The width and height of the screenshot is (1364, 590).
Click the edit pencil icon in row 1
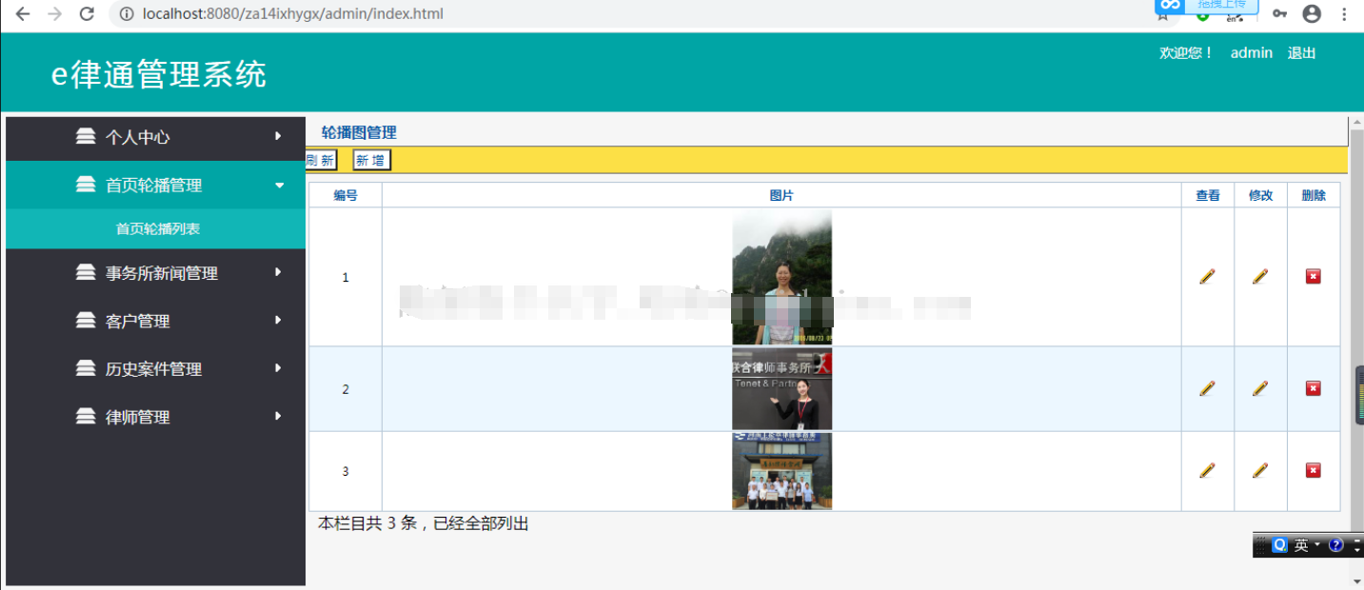click(1260, 276)
